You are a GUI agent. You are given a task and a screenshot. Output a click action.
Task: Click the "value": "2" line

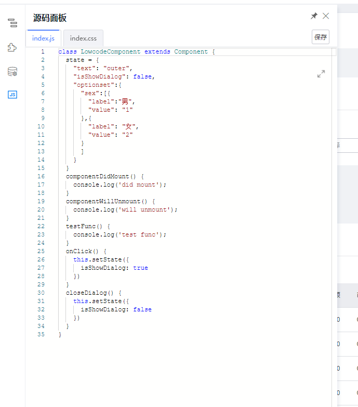pyautogui.click(x=111, y=135)
